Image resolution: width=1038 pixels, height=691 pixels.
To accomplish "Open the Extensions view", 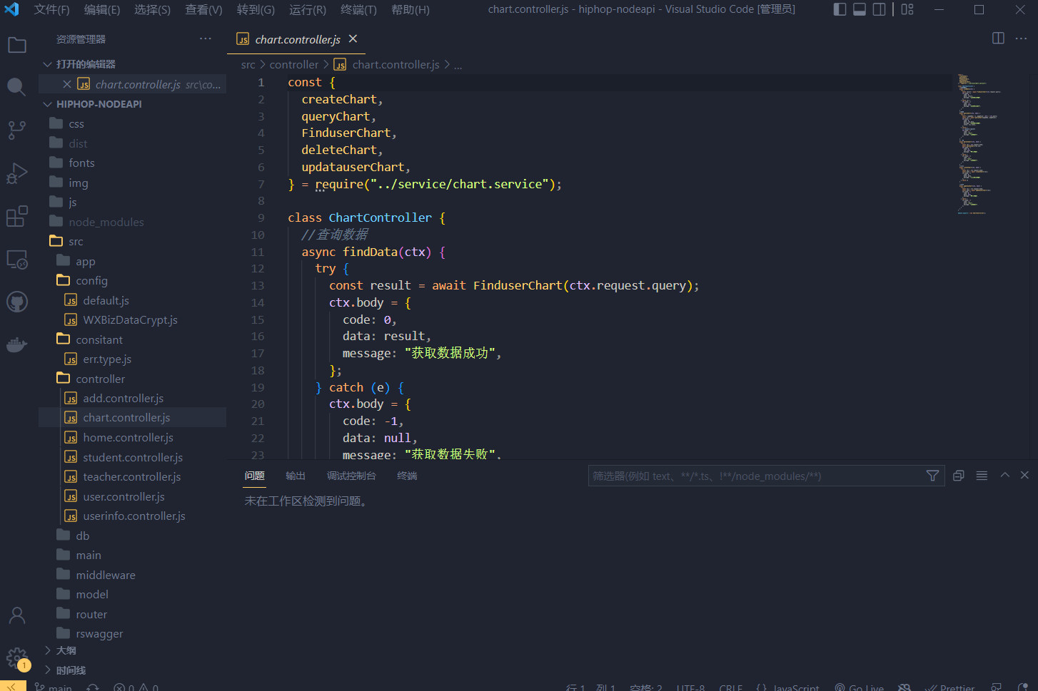I will coord(17,216).
